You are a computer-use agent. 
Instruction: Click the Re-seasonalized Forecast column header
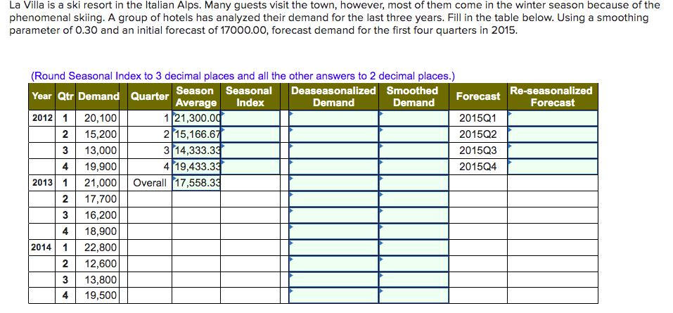coord(552,96)
